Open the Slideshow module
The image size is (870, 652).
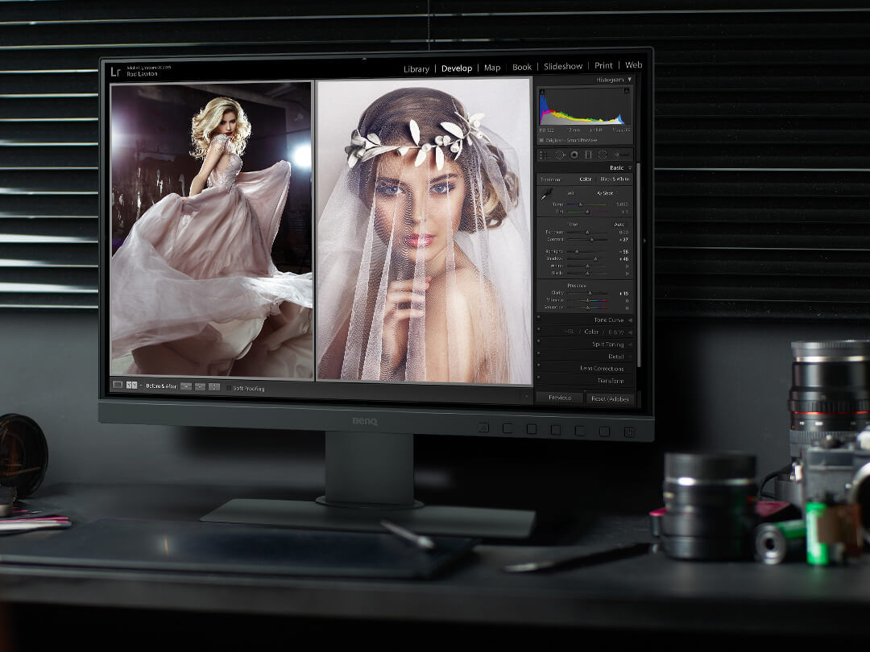pos(565,67)
